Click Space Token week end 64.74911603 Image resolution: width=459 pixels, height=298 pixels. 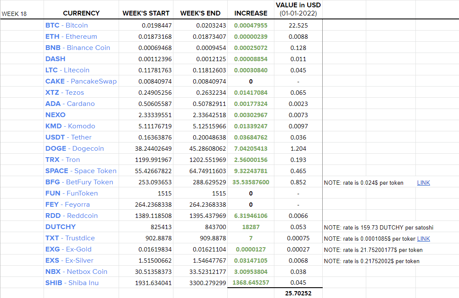coord(207,171)
